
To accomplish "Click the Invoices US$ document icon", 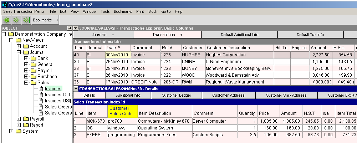I will [41, 101].
